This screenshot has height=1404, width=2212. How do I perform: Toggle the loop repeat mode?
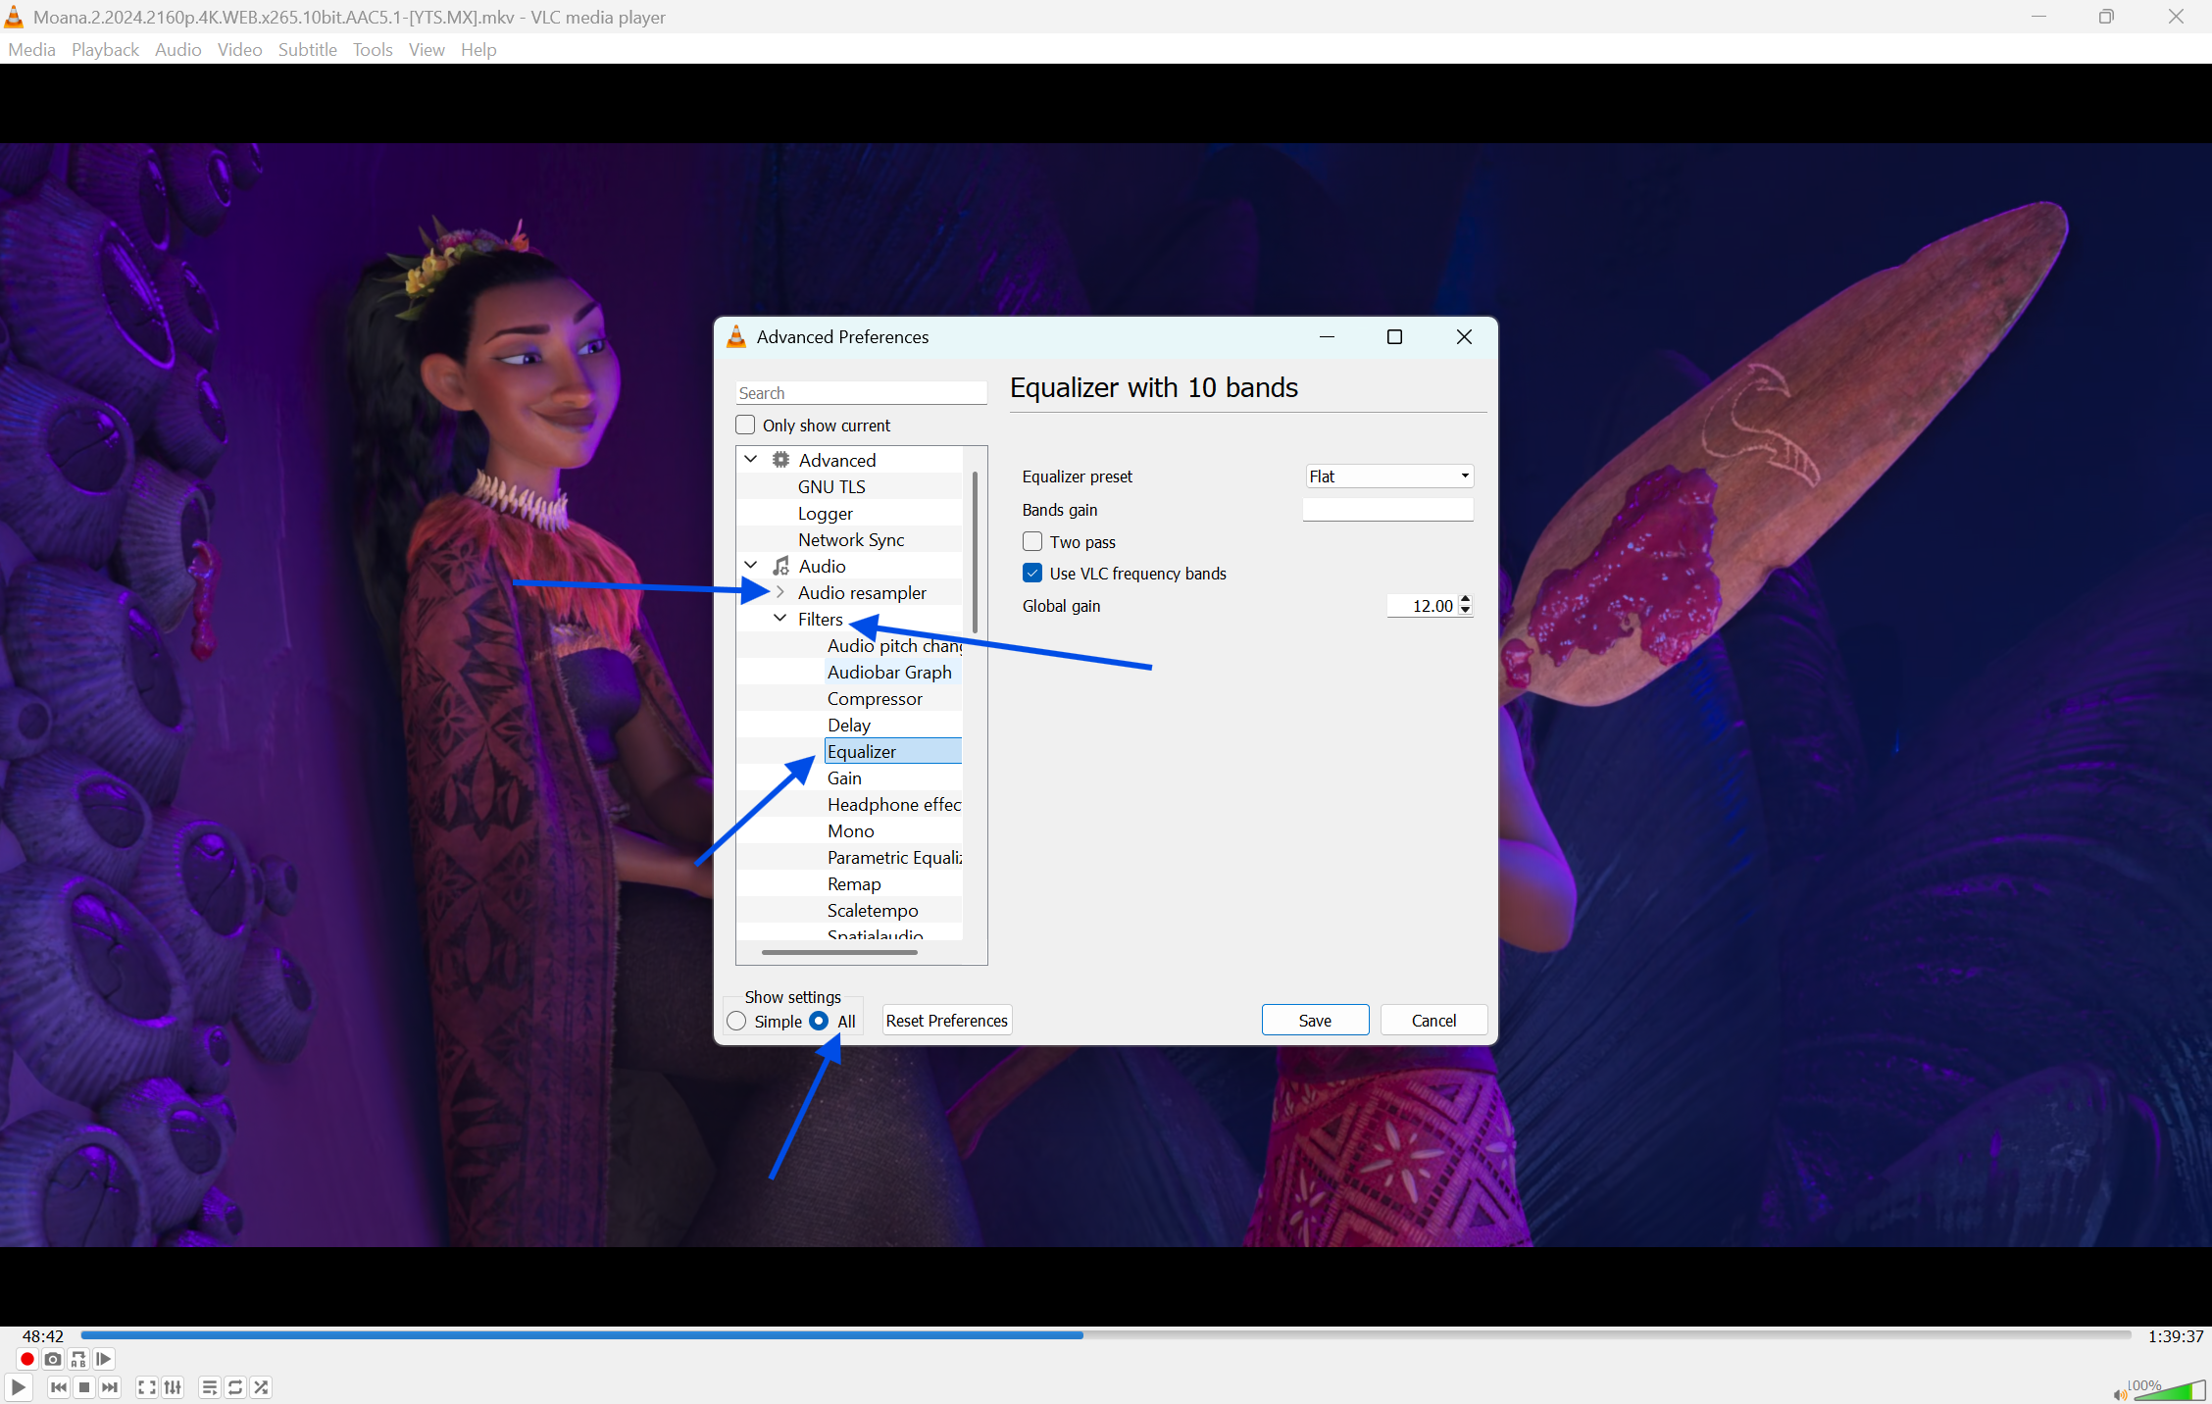[x=235, y=1387]
